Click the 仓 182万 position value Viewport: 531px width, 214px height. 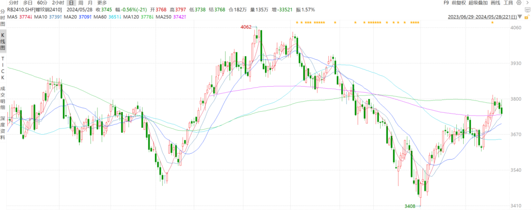(237, 9)
